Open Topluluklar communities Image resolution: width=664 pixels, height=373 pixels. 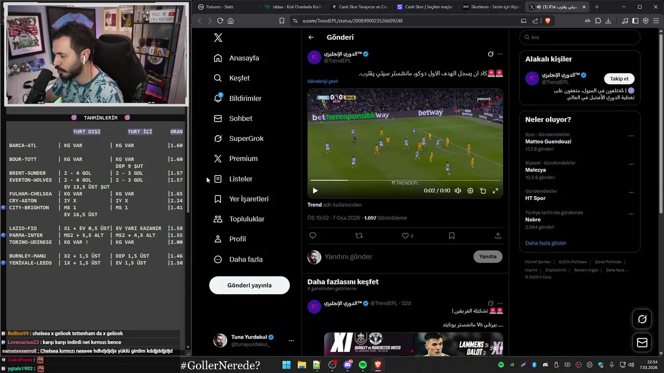click(239, 219)
